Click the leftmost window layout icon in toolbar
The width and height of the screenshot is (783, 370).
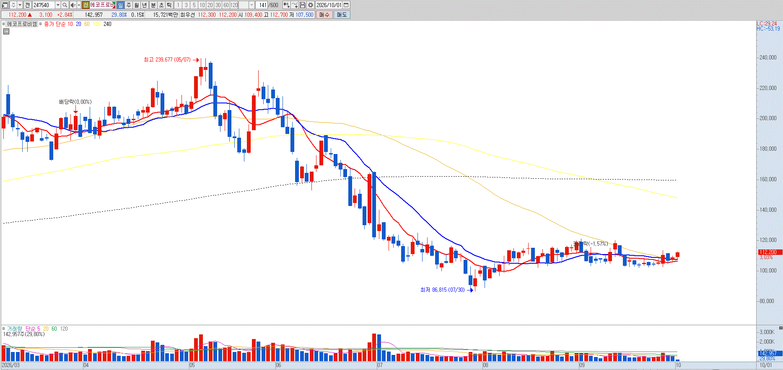5,5
